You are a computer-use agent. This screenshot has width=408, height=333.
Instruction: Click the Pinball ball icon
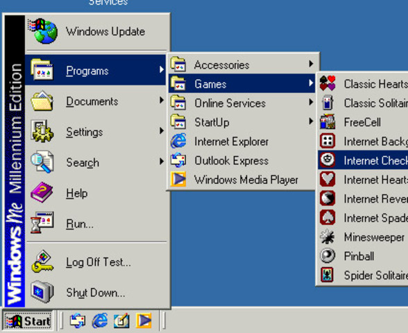[x=328, y=256]
